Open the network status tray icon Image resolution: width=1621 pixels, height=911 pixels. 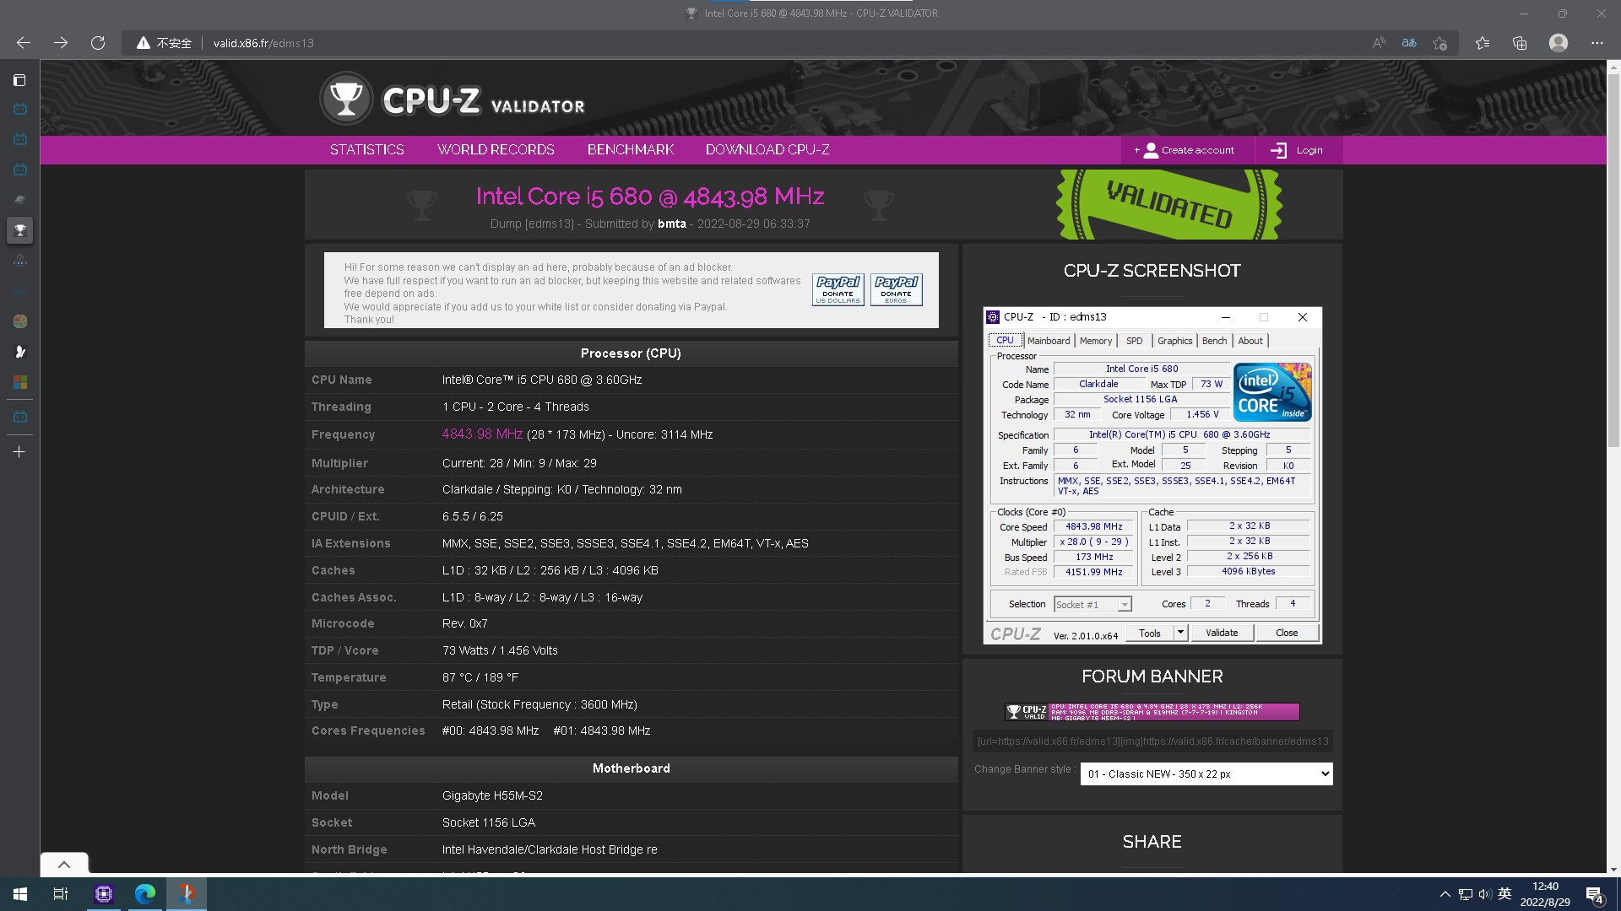click(x=1466, y=894)
